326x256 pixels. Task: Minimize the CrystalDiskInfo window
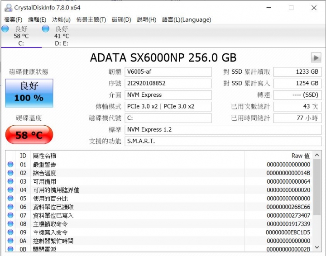pos(269,8)
